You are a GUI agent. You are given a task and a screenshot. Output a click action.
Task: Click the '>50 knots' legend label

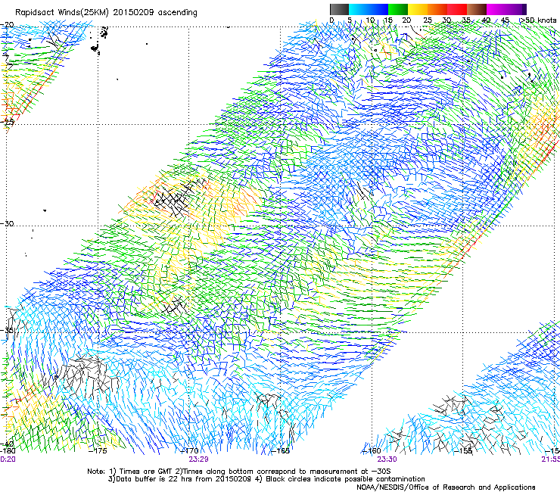tap(538, 20)
